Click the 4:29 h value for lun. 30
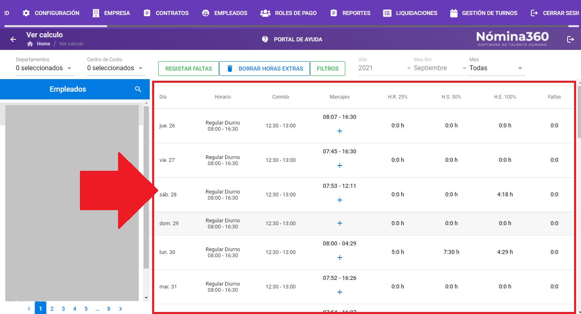The height and width of the screenshot is (314, 581). (x=505, y=252)
